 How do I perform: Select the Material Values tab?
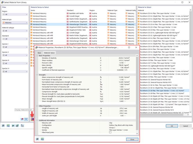pos(49,53)
